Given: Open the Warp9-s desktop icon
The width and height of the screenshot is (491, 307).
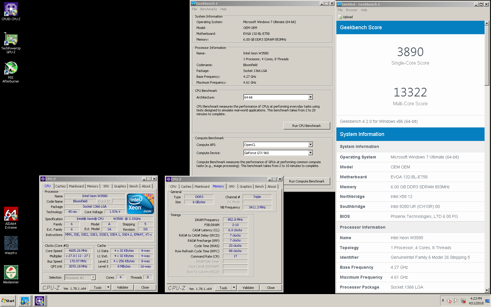Looking at the screenshot, I should tap(11, 245).
